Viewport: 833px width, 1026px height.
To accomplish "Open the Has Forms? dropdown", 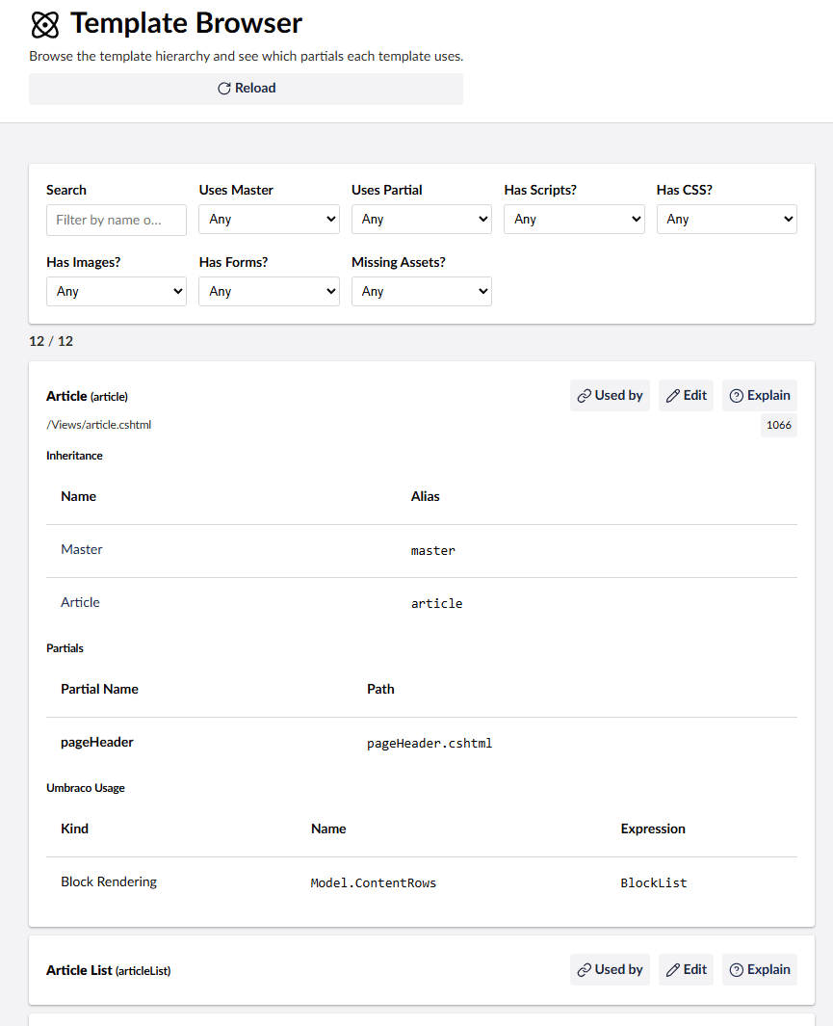I will tap(269, 291).
